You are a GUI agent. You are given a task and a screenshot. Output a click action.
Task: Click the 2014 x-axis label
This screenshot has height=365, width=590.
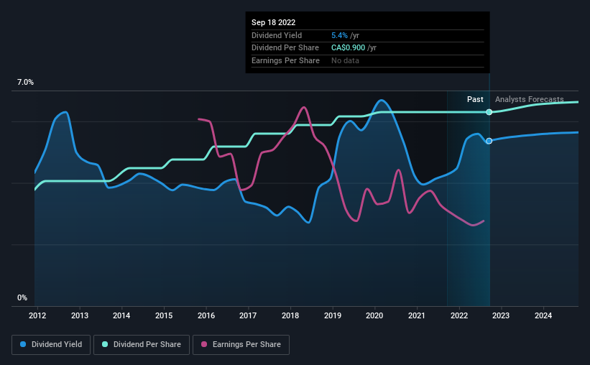[x=121, y=315]
